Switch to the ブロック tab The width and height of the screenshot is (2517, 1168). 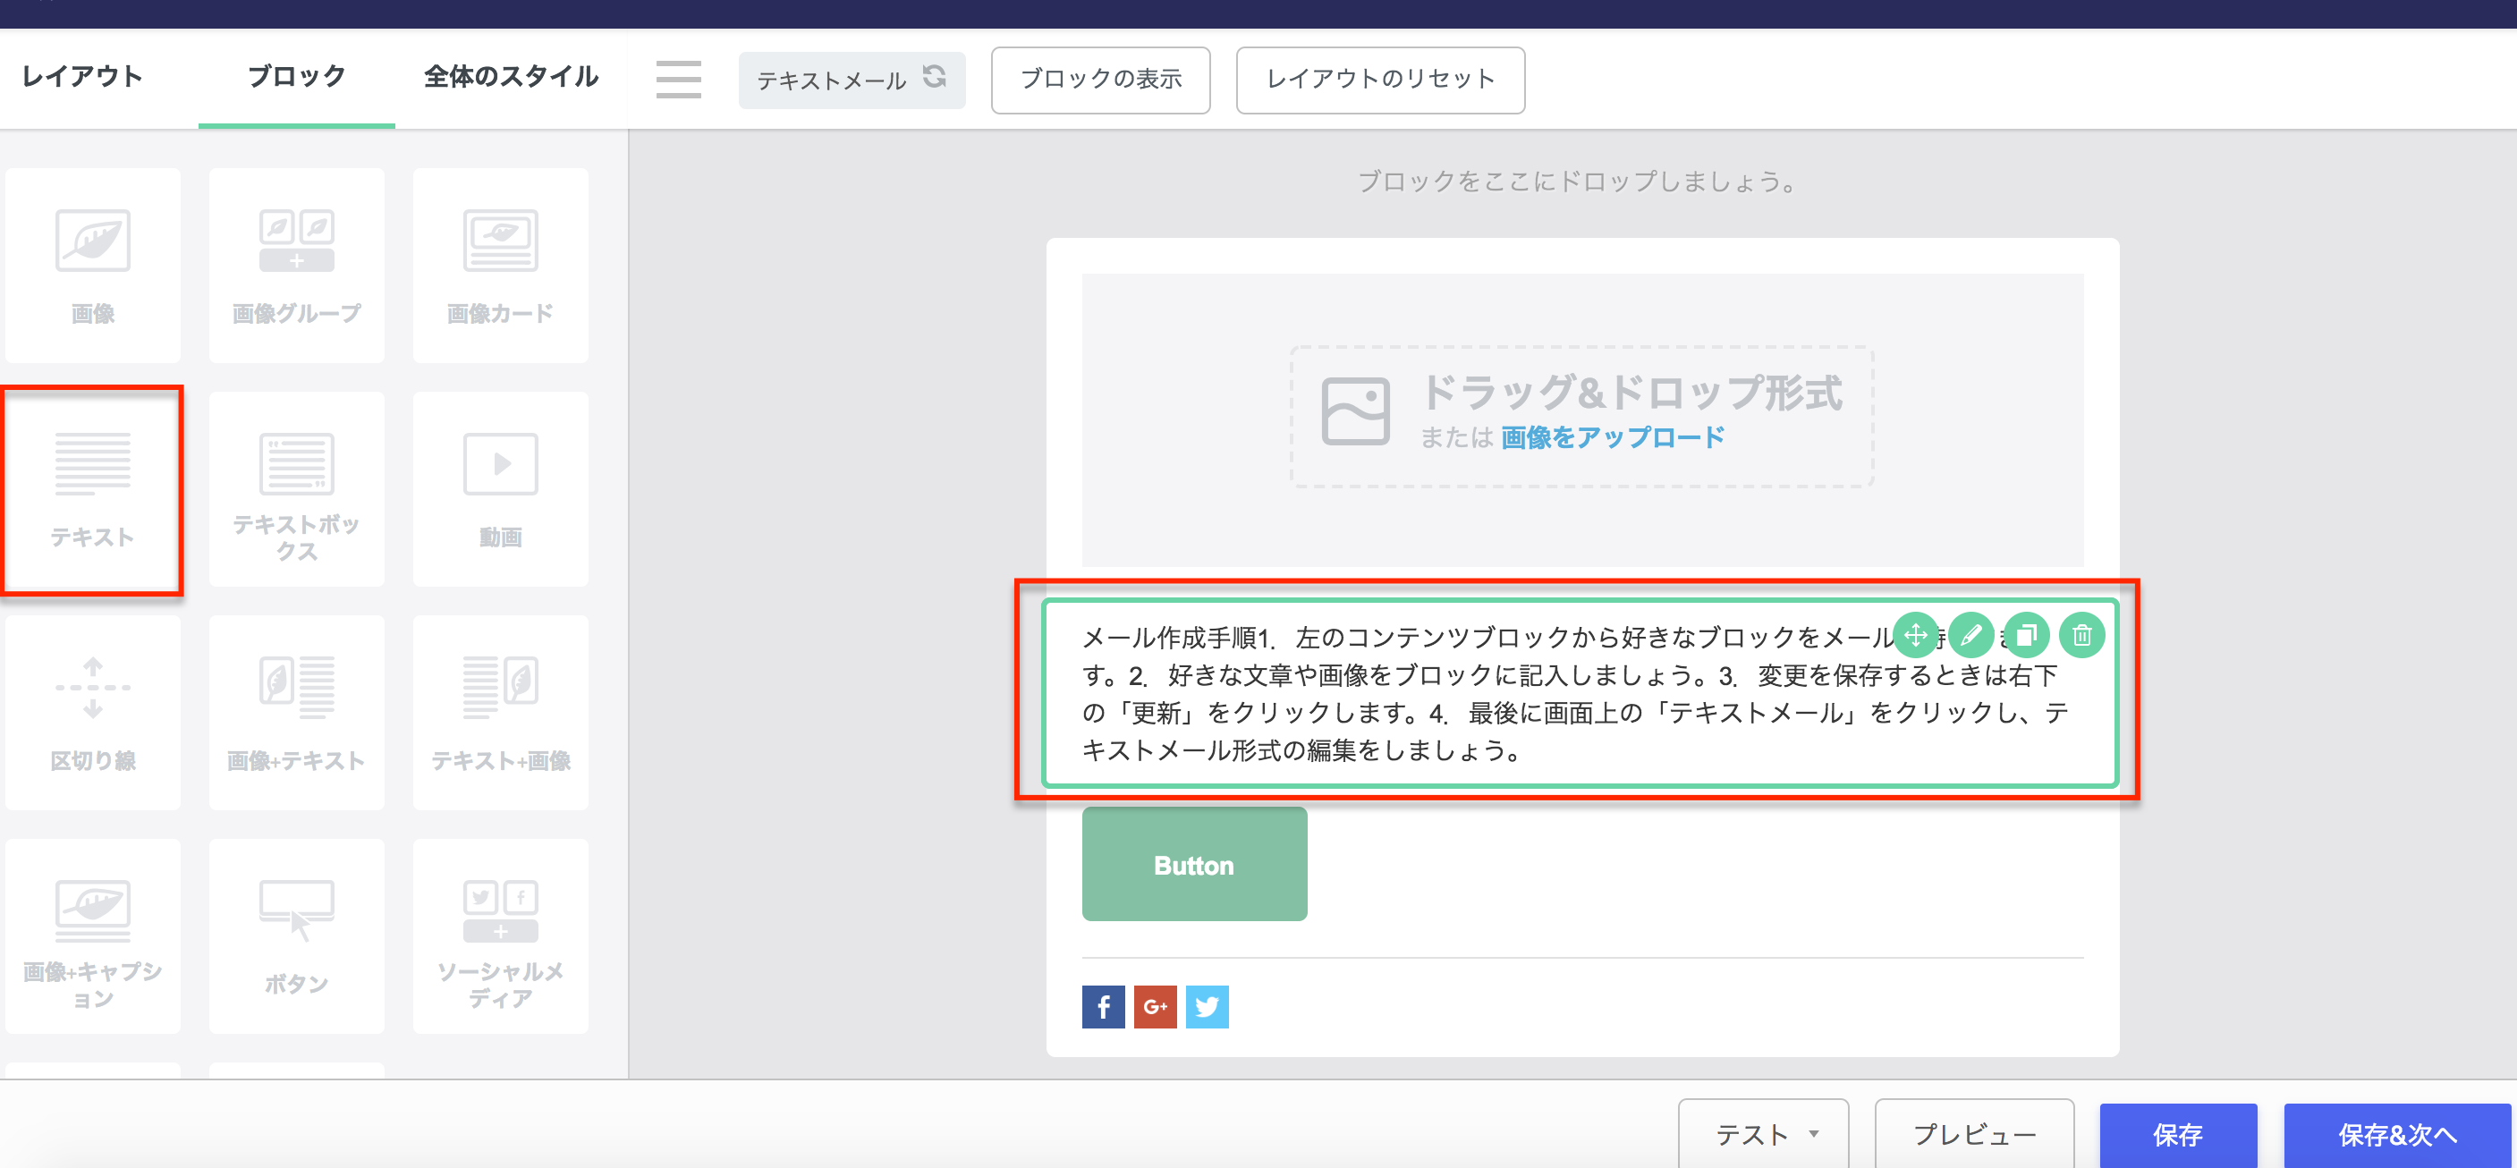tap(296, 76)
